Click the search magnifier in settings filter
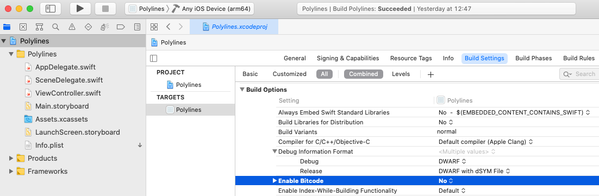599x196 pixels. click(567, 74)
